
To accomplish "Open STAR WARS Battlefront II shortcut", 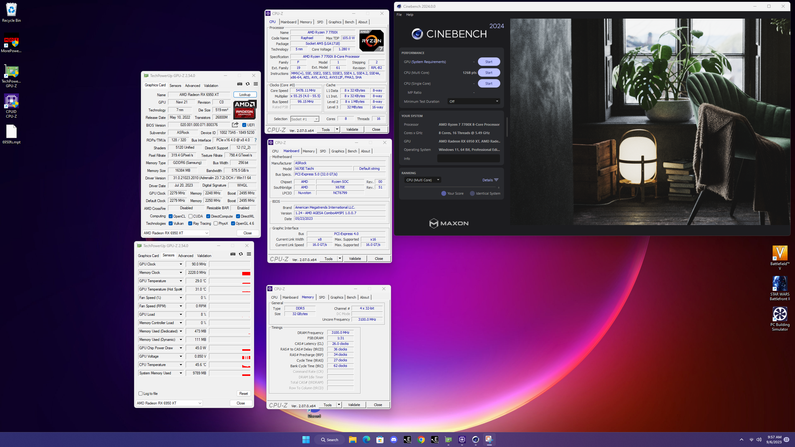I will pos(780,288).
